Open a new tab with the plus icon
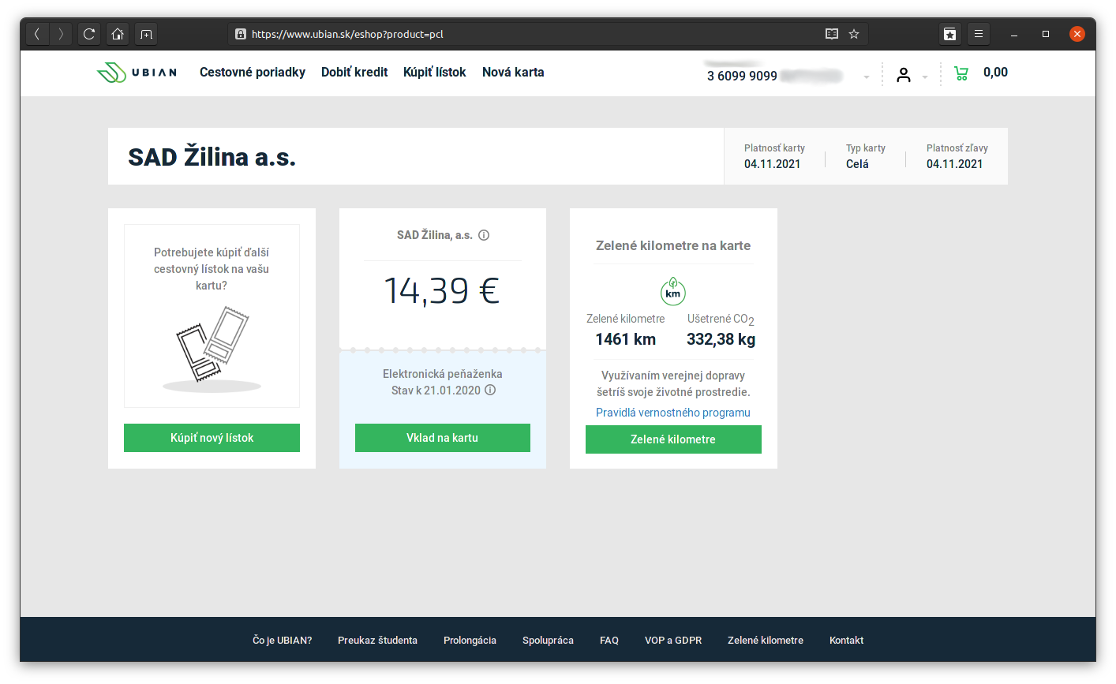The image size is (1116, 684). [146, 34]
